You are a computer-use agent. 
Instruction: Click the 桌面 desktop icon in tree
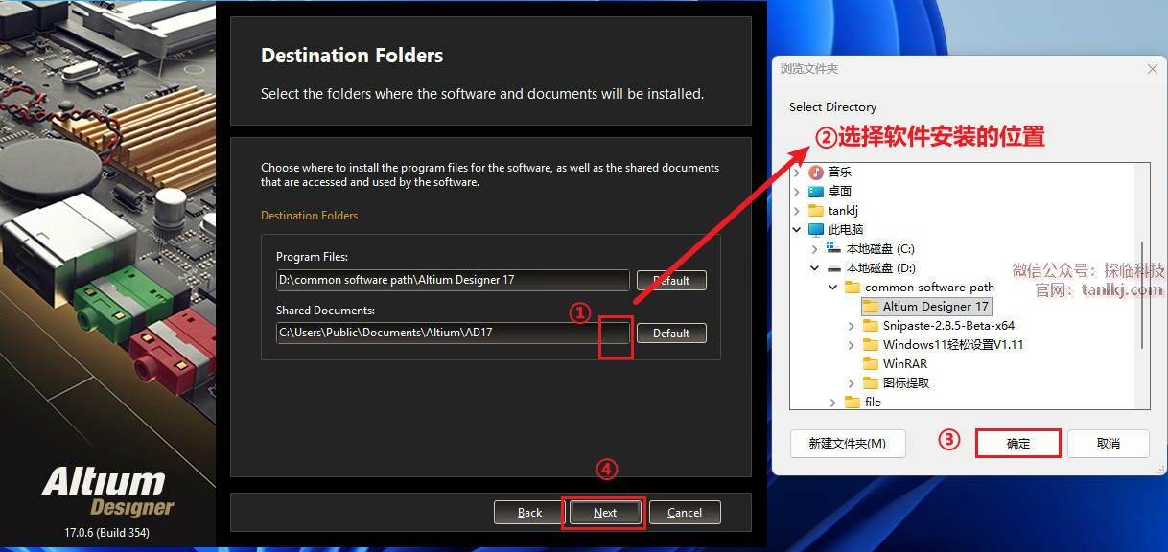coord(816,192)
